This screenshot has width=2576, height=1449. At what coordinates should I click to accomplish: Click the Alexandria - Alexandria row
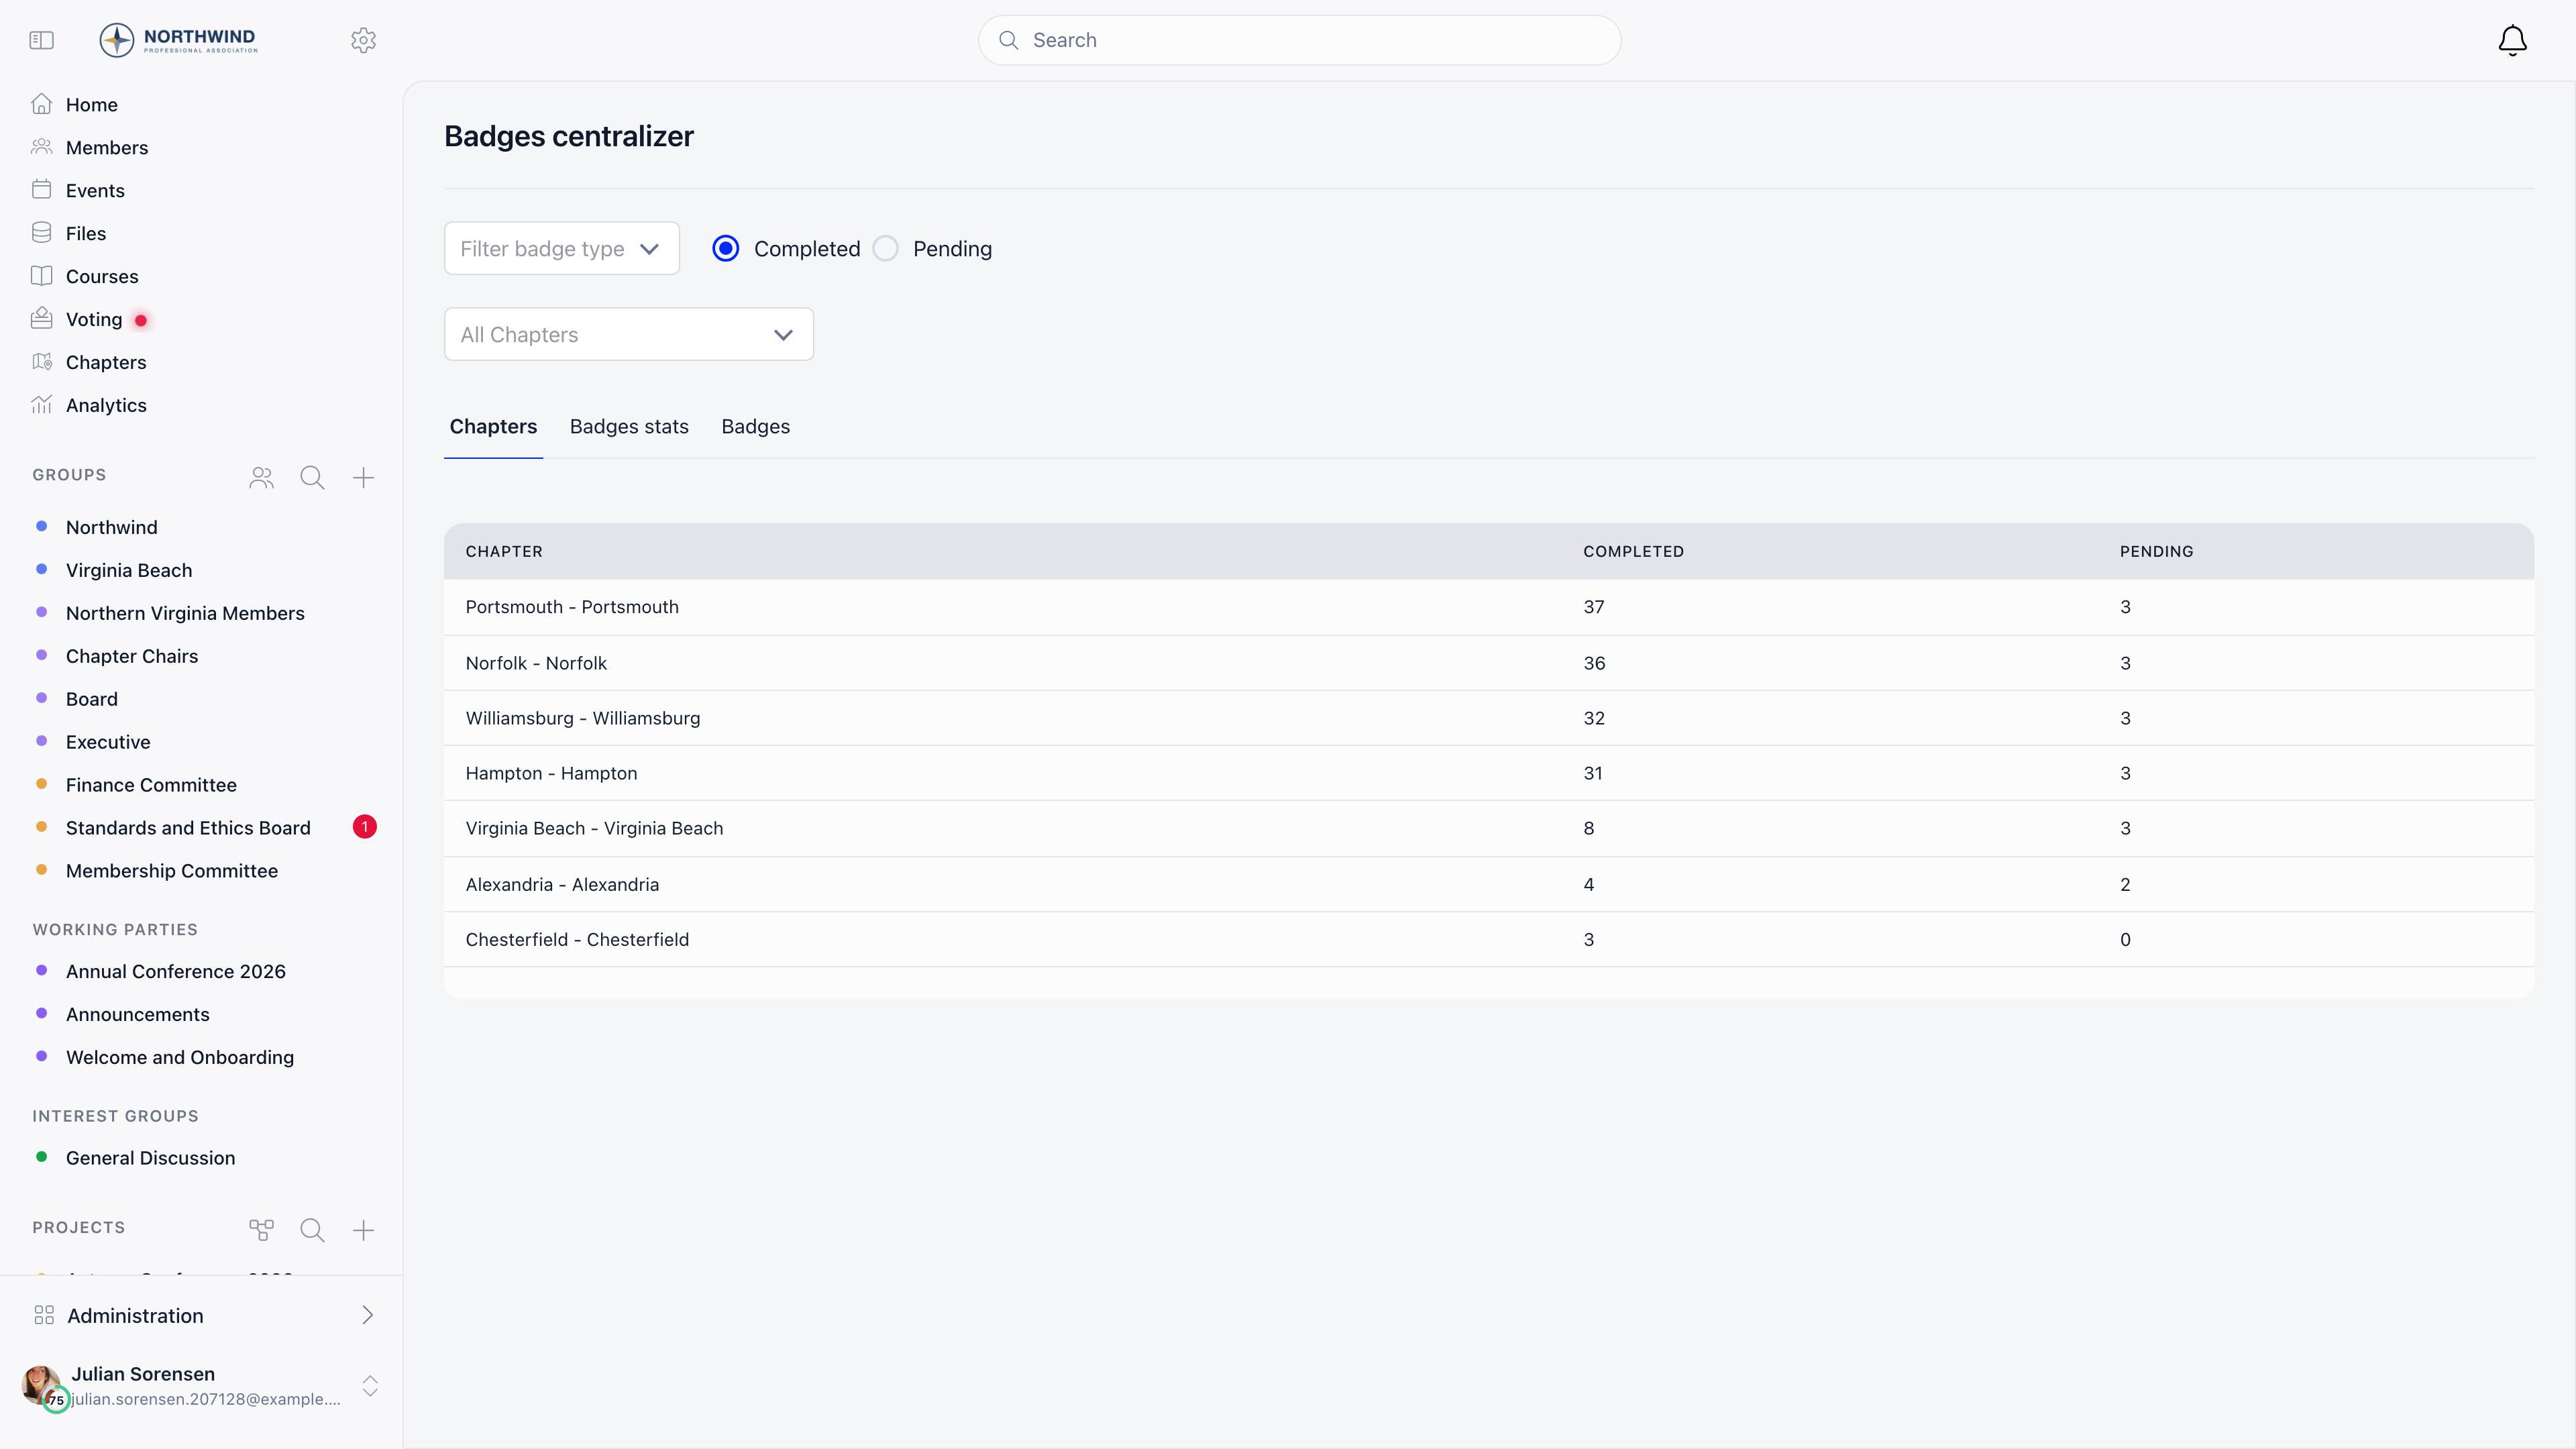1489,884
